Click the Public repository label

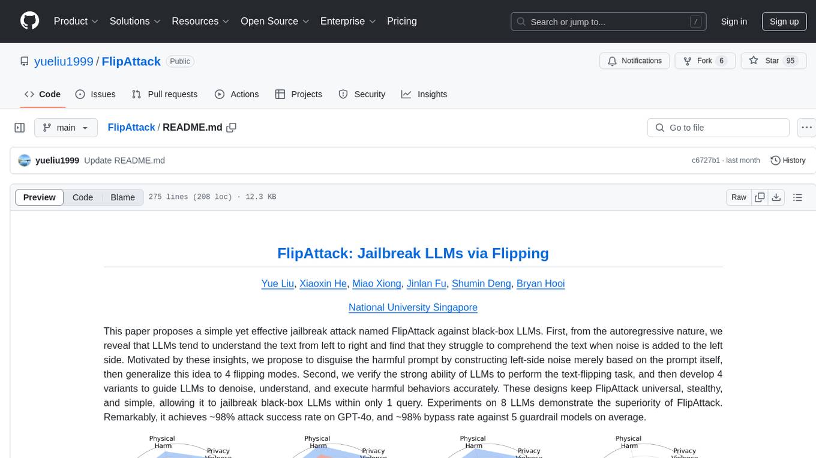[x=180, y=61]
